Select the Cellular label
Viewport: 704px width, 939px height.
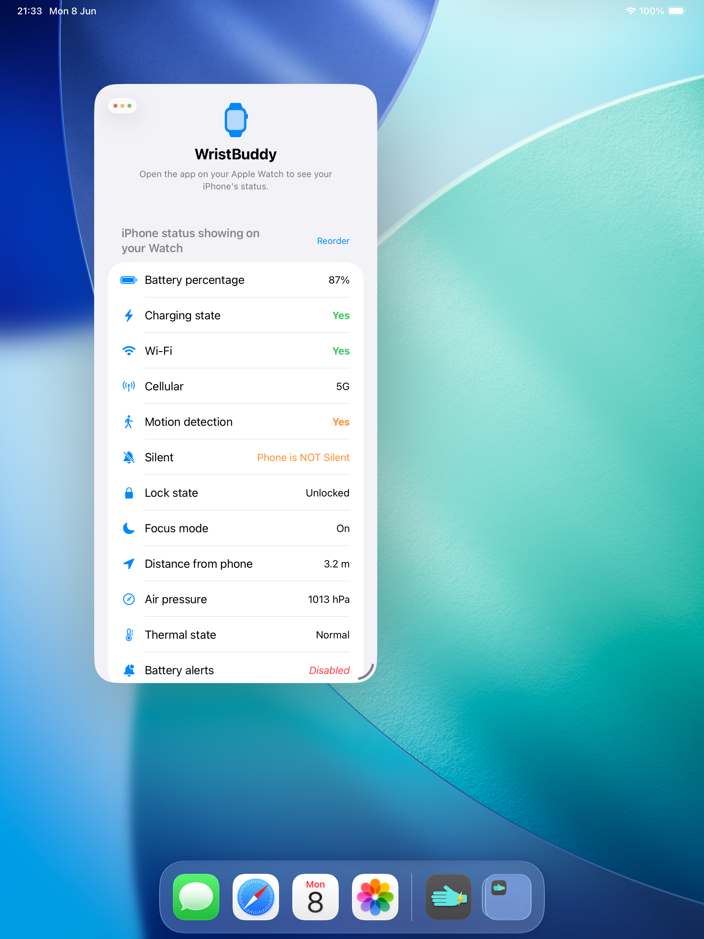(x=164, y=386)
